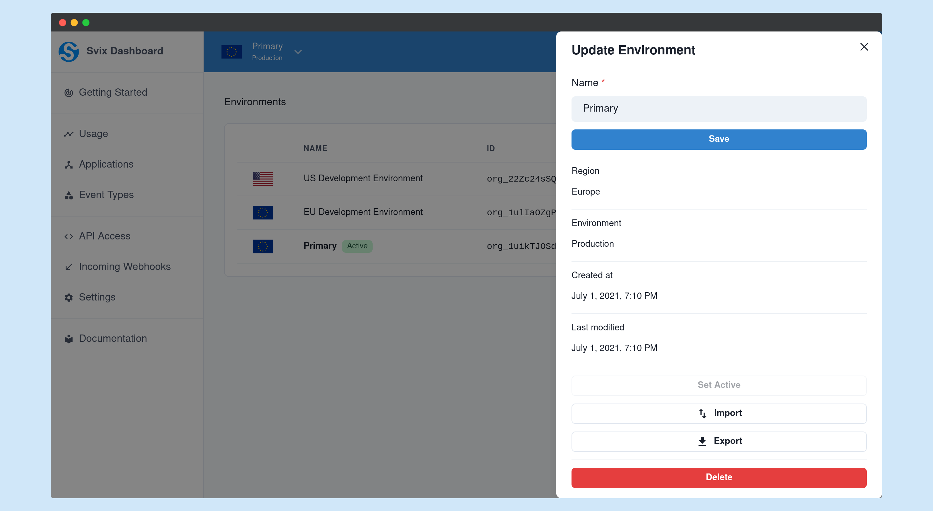Click the Name input field
Screen dimensions: 933x511
719,108
